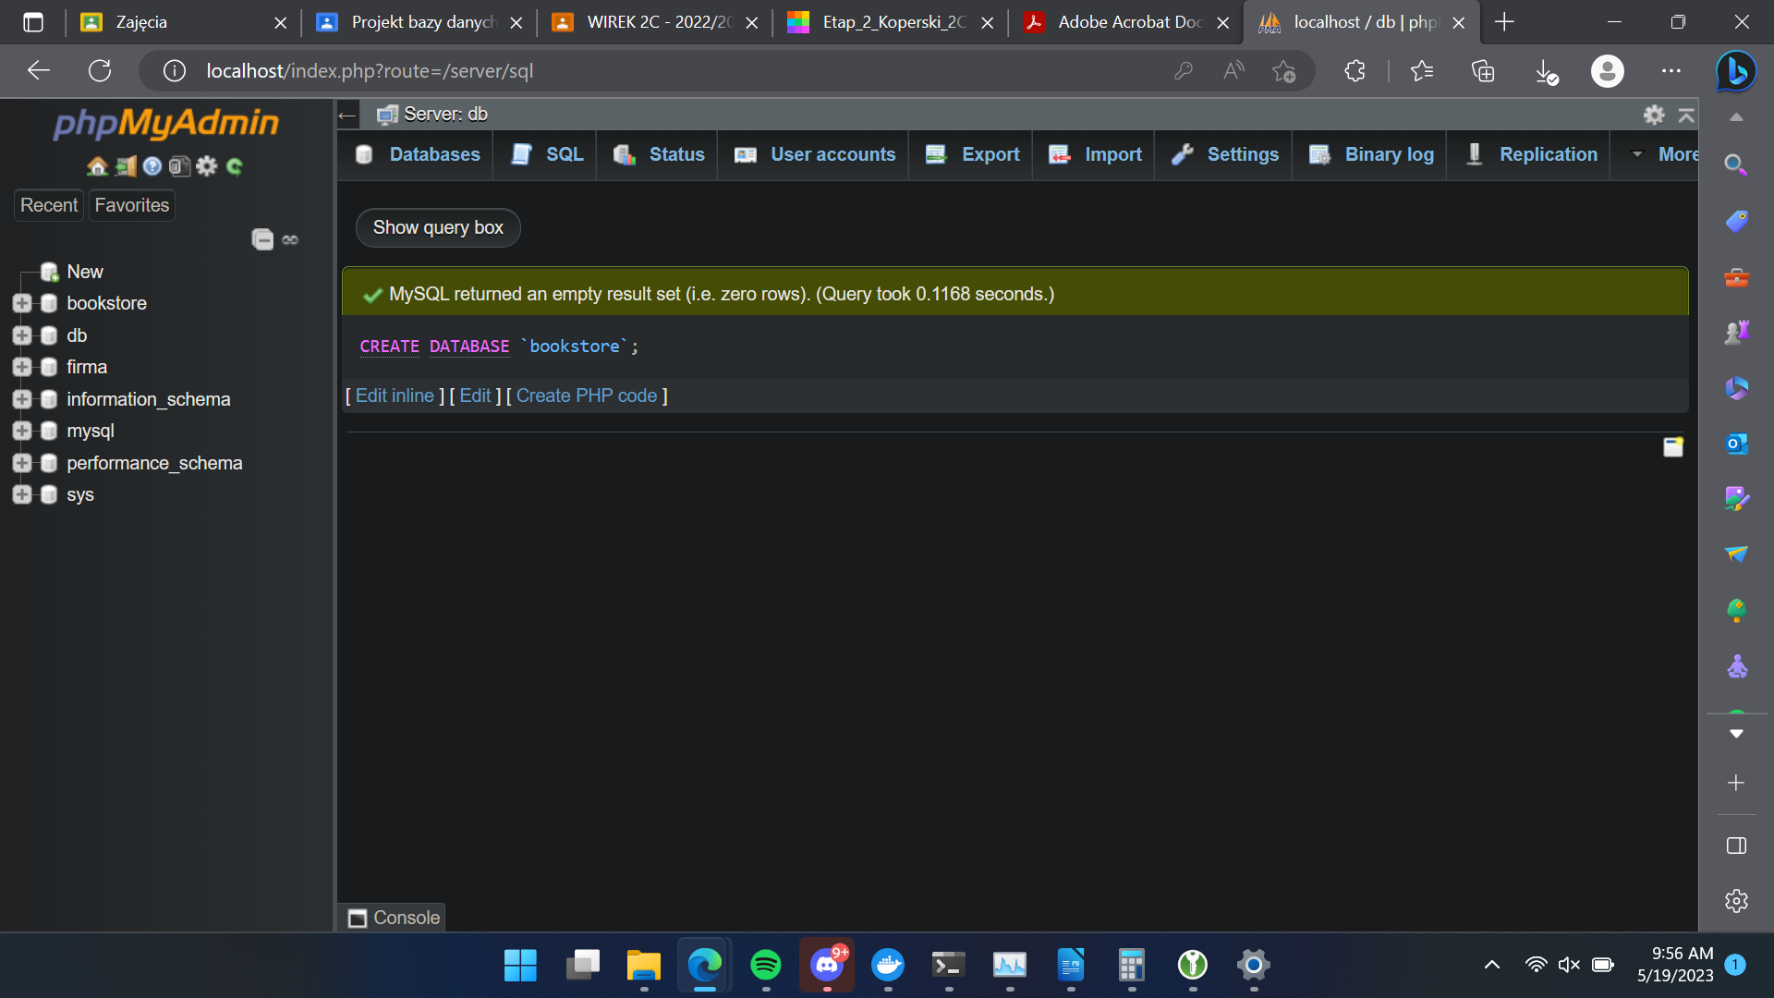Select firma database name
This screenshot has height=998, width=1774.
(87, 367)
